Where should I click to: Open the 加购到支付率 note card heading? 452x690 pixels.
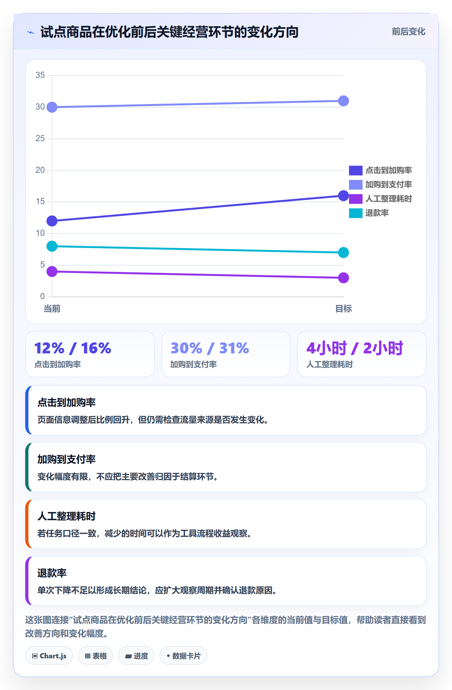click(67, 459)
